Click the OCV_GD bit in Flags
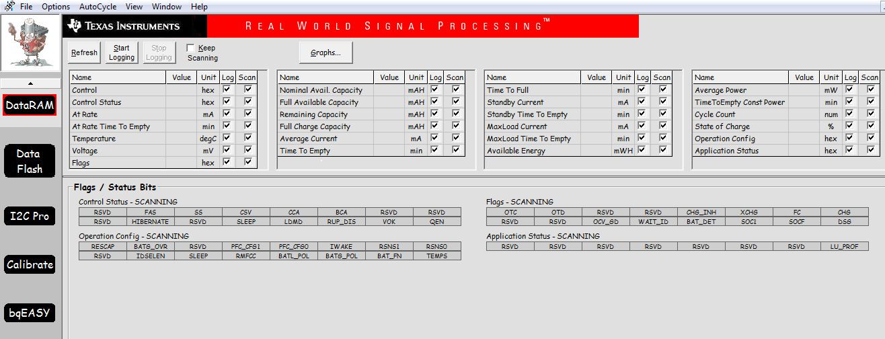This screenshot has width=885, height=339. click(606, 221)
